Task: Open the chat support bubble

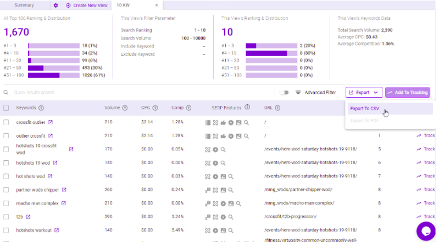Action: pos(426,231)
